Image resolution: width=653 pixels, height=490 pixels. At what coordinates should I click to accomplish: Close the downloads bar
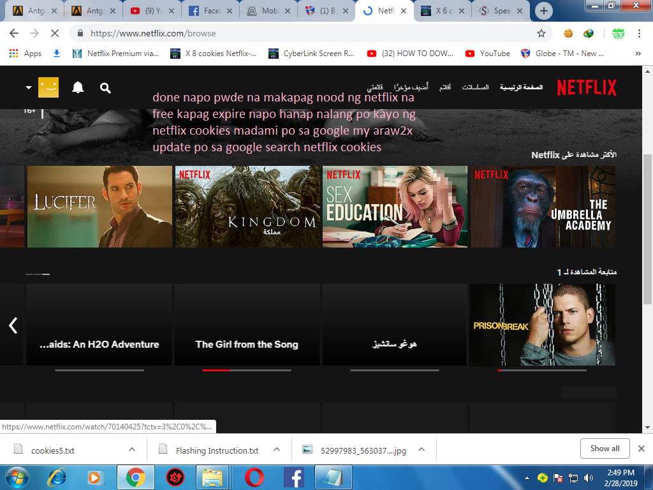pyautogui.click(x=642, y=449)
